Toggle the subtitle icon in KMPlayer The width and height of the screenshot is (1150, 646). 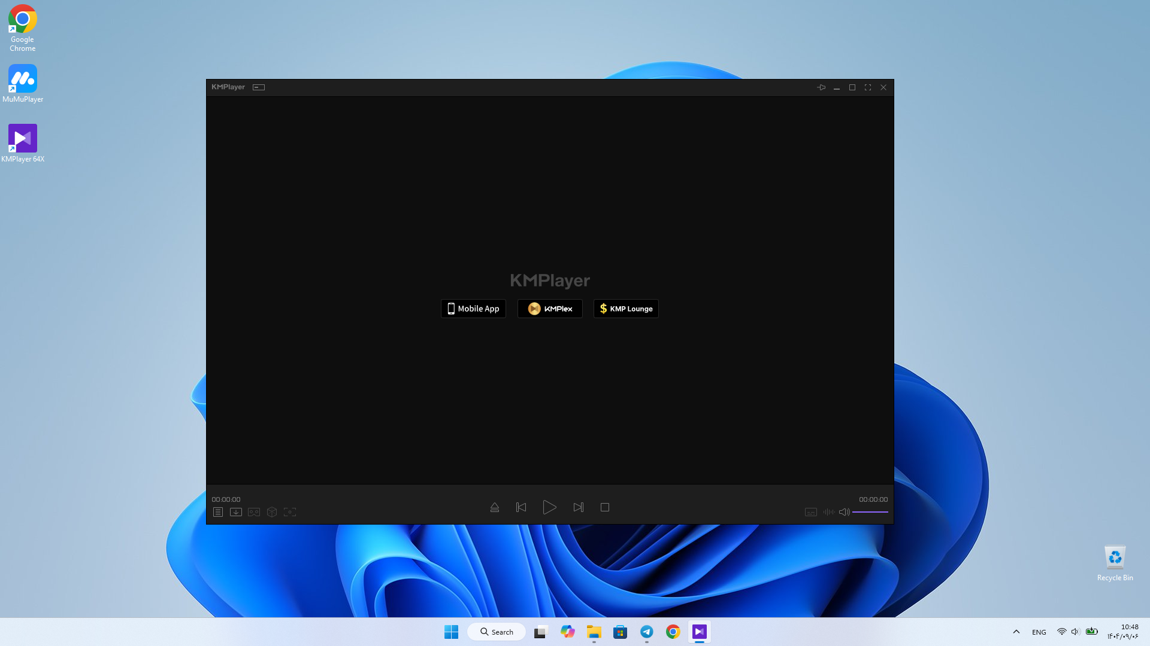[x=811, y=512]
